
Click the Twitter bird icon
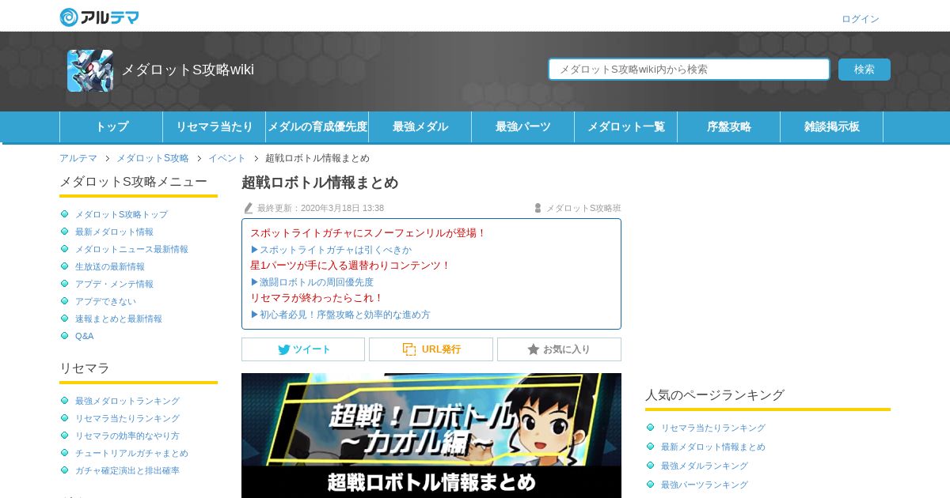point(283,349)
